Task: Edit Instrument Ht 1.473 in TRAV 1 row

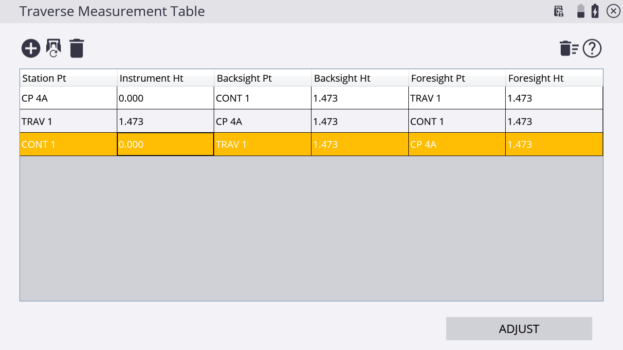Action: pos(165,121)
